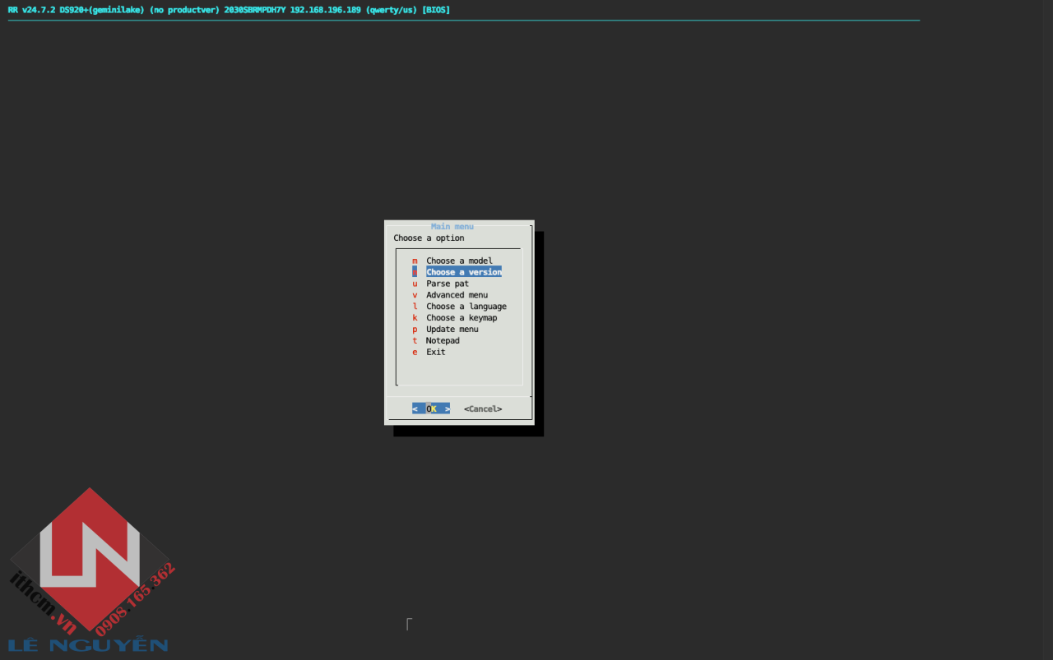Click the red "l" hotkey beside Choose a language
The width and height of the screenshot is (1053, 660).
tap(415, 306)
